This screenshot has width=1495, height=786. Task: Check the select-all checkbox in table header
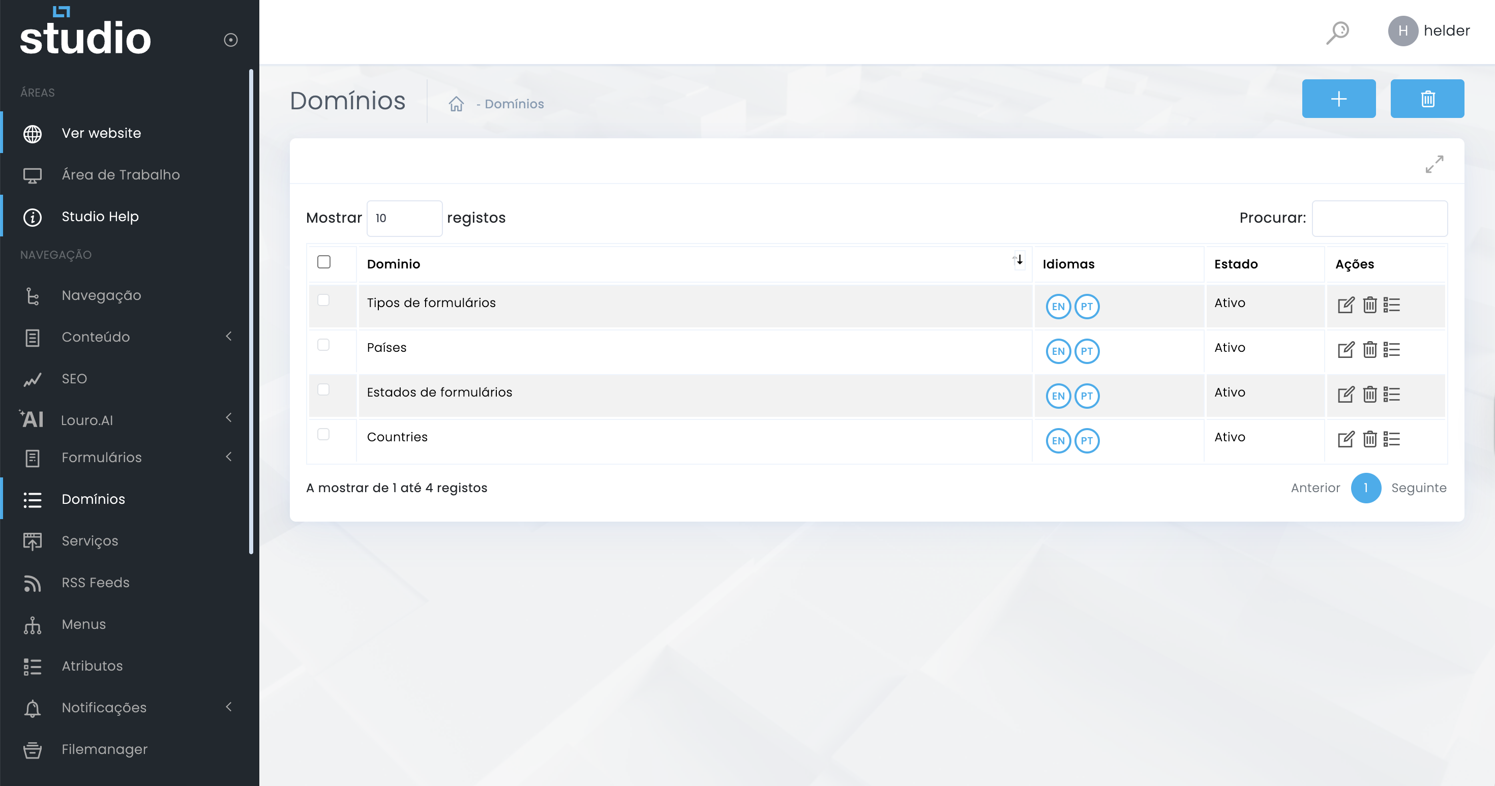click(x=324, y=262)
